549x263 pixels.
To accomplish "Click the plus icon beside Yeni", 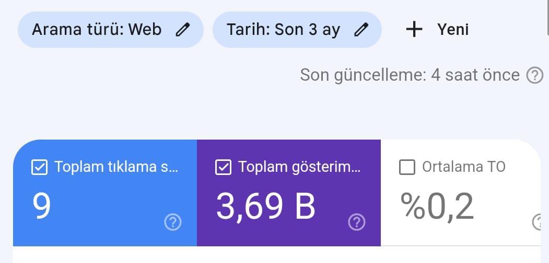I will [414, 29].
